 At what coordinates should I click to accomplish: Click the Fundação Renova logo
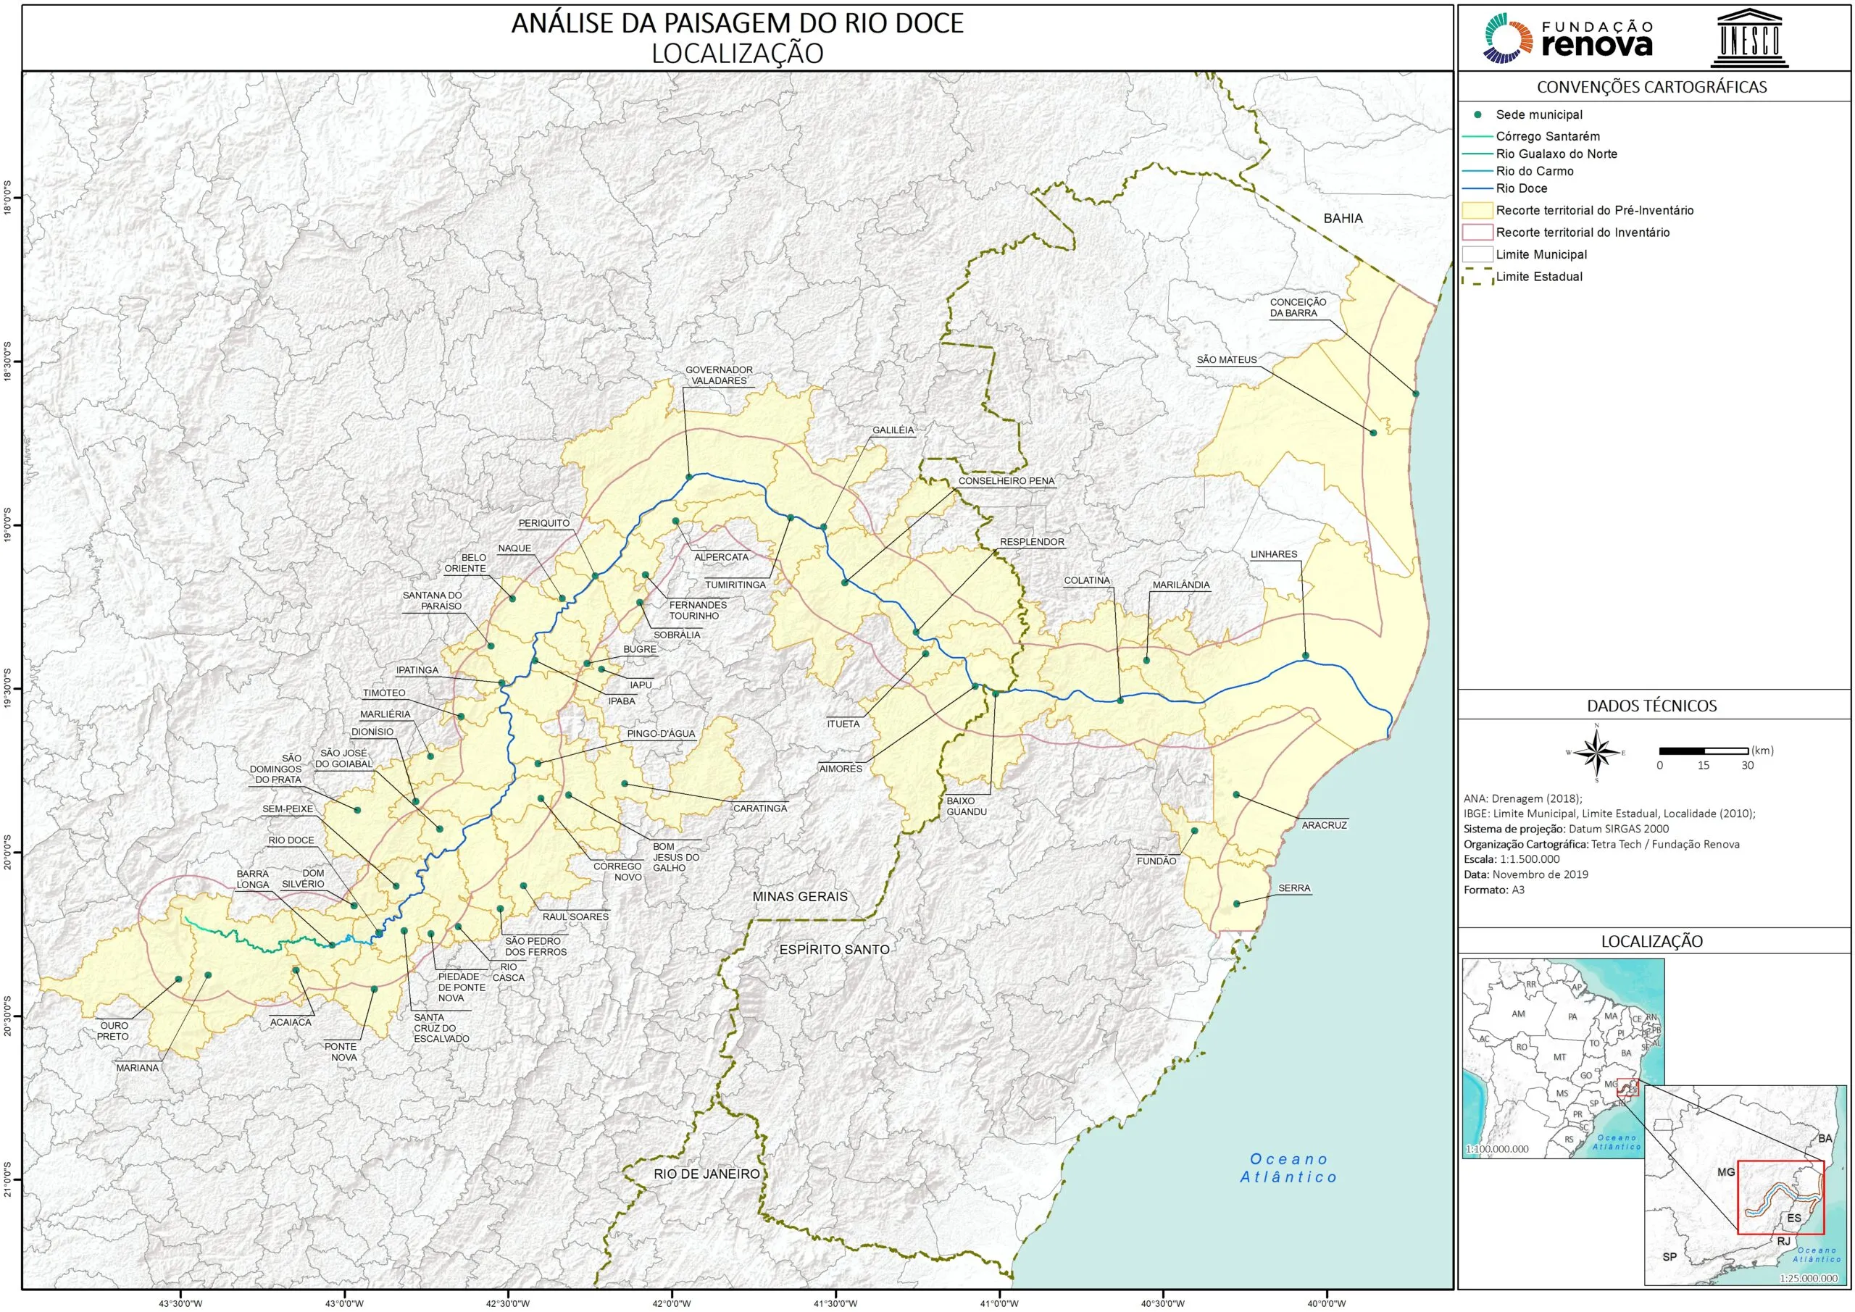click(1567, 39)
